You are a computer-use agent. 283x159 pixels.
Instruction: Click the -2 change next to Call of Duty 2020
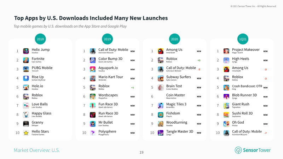pos(199,70)
